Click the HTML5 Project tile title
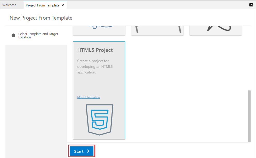Image resolution: width=256 pixels, height=158 pixels. [x=95, y=50]
